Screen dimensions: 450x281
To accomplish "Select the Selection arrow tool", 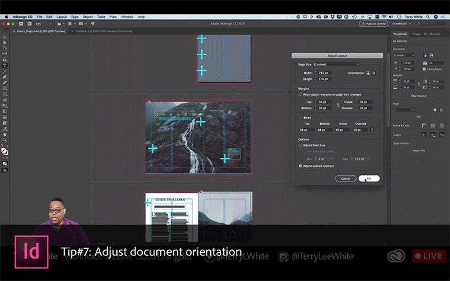I will click(4, 36).
